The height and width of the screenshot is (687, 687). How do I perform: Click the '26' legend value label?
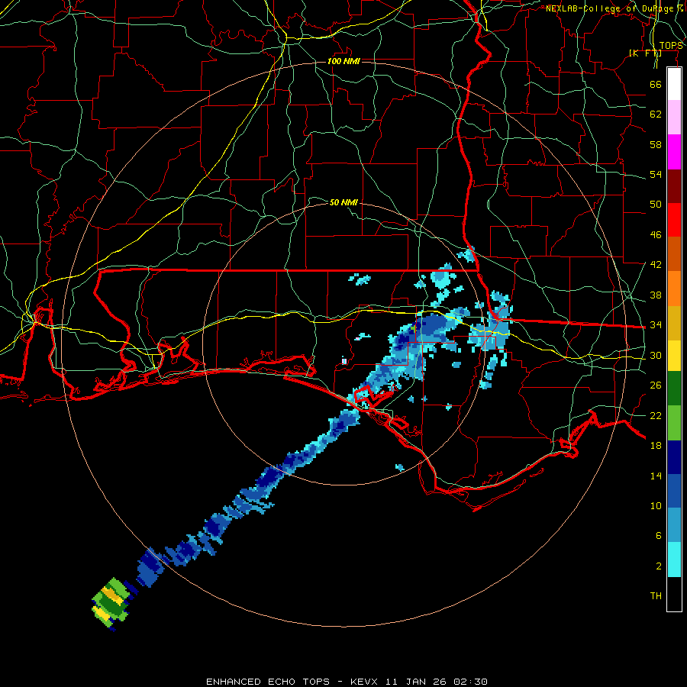point(656,385)
